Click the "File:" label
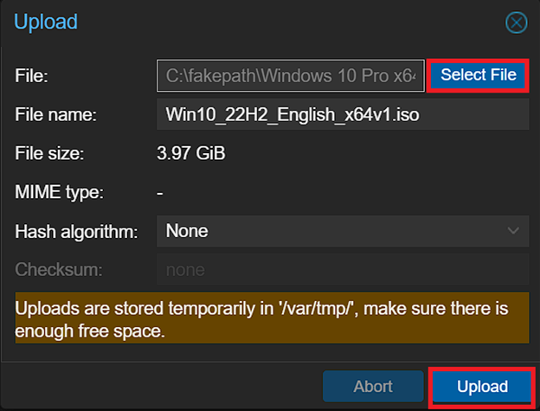The image size is (540, 411). [32, 76]
